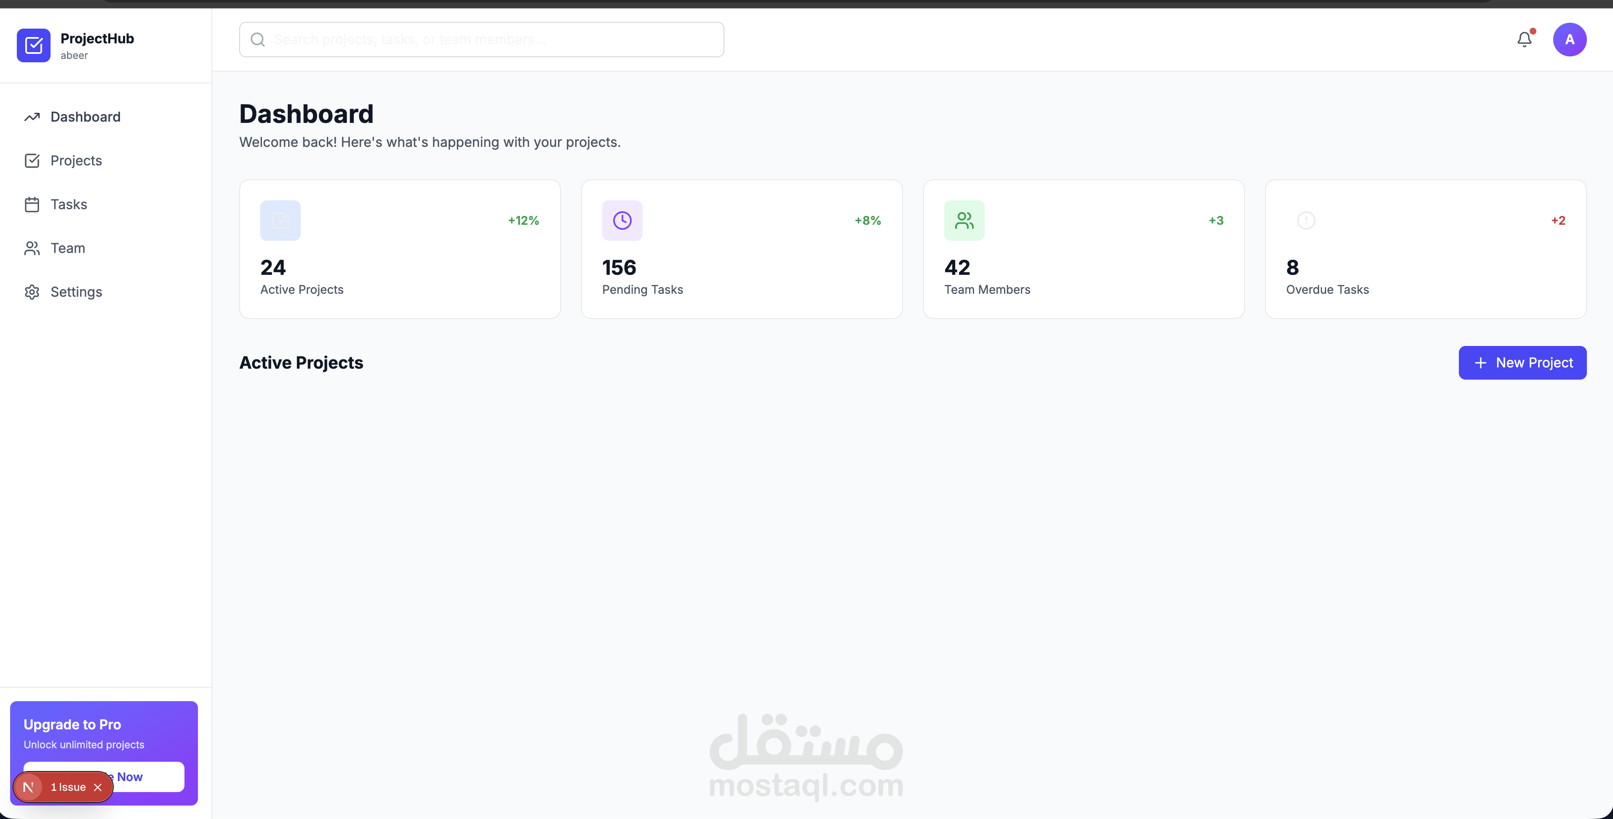Image resolution: width=1613 pixels, height=819 pixels.
Task: Click the '+12%' change indicator
Action: click(x=523, y=220)
